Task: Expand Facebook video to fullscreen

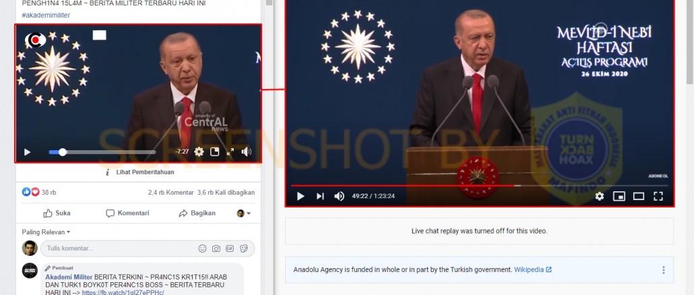Action: click(230, 152)
